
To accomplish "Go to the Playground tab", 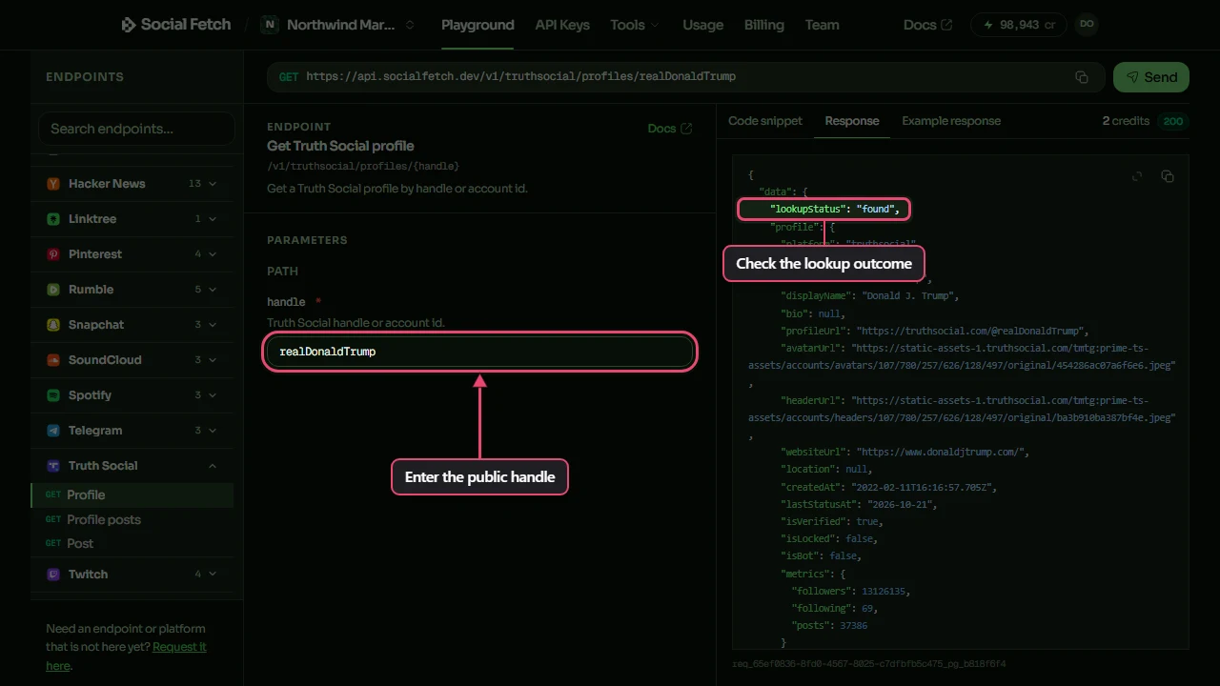I will click(x=478, y=25).
